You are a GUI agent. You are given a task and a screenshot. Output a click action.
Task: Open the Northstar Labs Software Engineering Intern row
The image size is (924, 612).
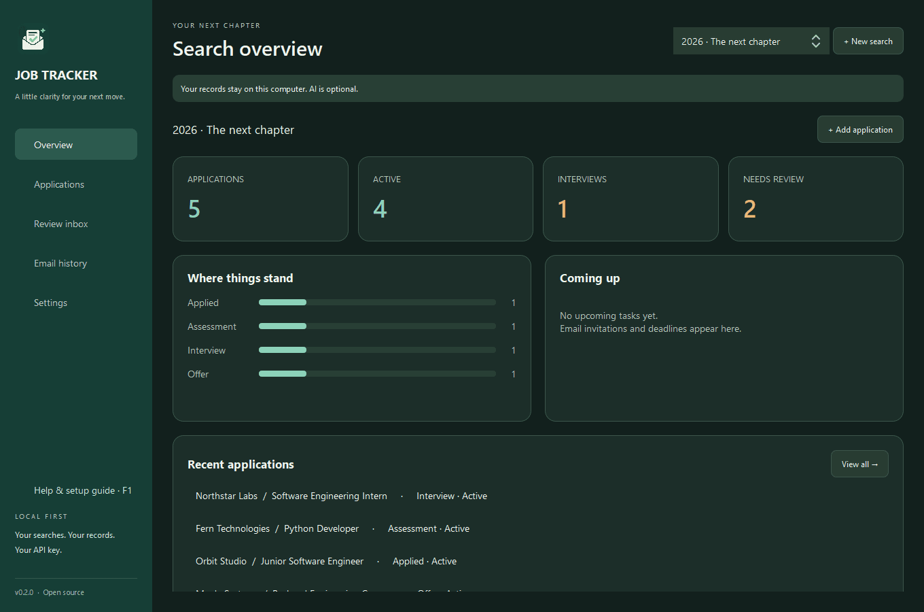tap(538, 496)
